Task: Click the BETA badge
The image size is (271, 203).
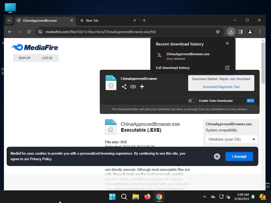Action: pos(250,101)
